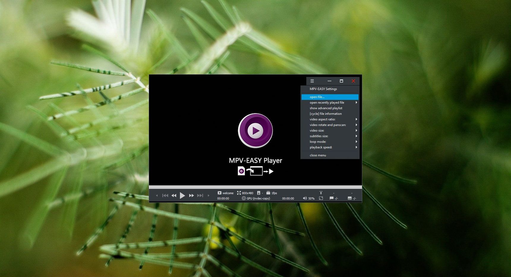Click the drag-and-drop file hint graphic
511x277 pixels.
click(255, 171)
